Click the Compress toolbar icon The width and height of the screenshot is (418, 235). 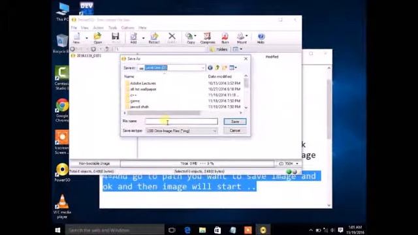[x=208, y=38]
